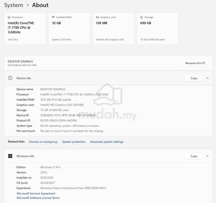Click the Graphics card icon

[97, 17]
